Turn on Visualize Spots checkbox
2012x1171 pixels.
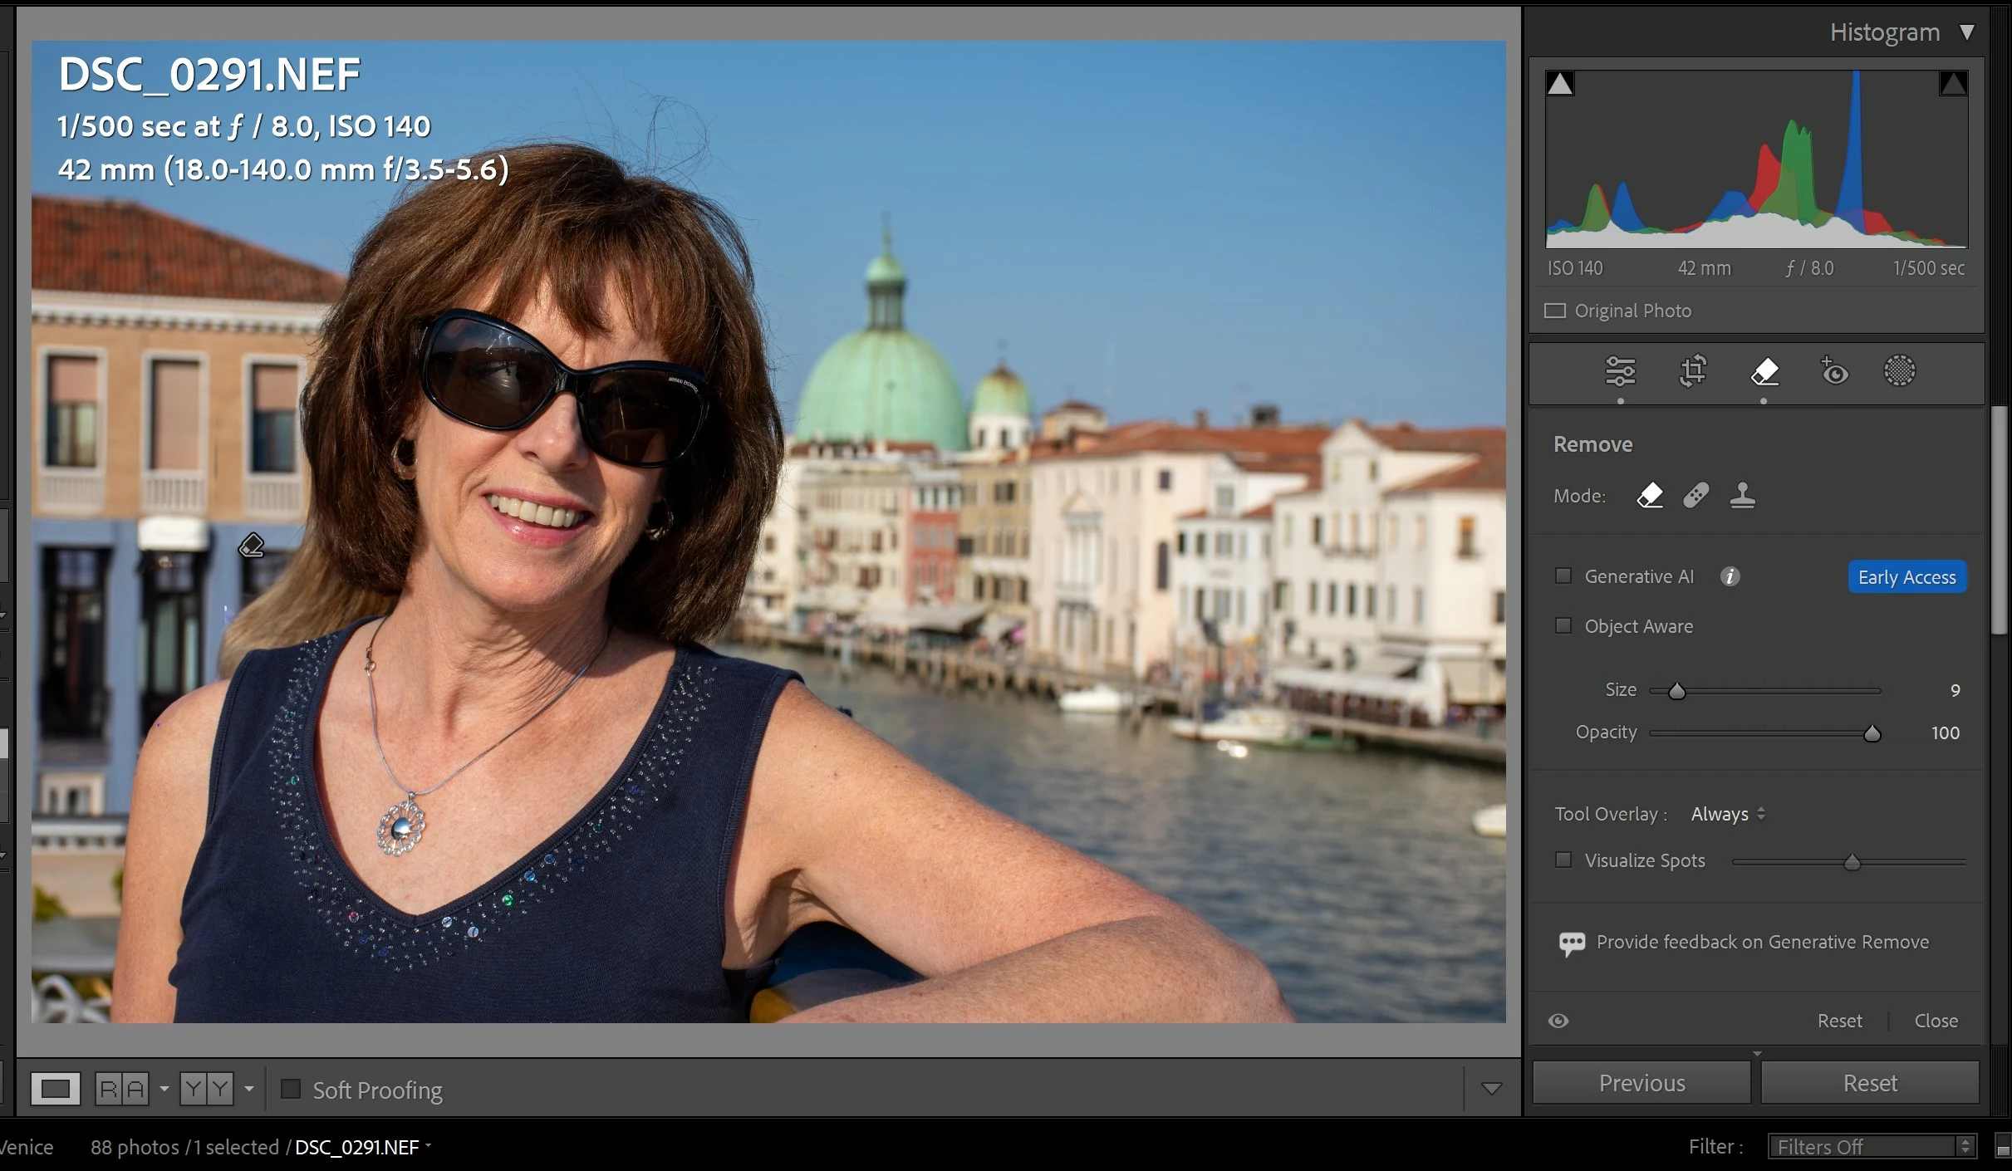point(1563,860)
